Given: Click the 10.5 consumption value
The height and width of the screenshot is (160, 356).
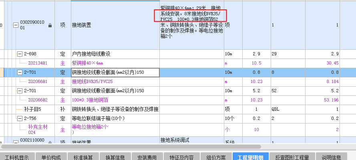Looking at the screenshot, I should pos(257,63).
